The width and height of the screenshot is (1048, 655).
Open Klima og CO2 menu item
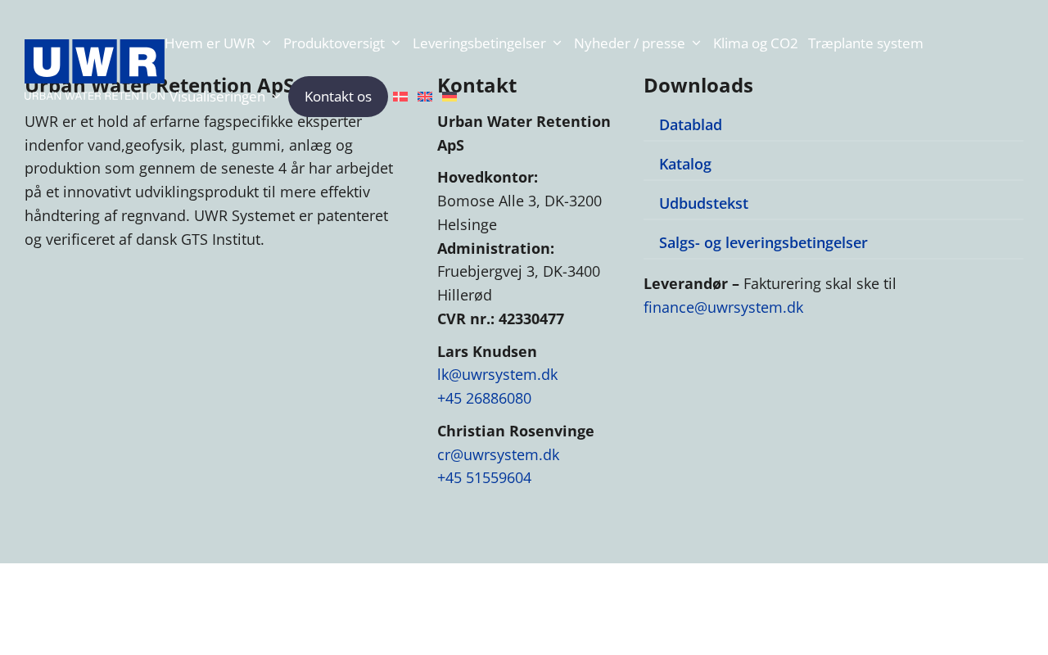[x=755, y=43]
